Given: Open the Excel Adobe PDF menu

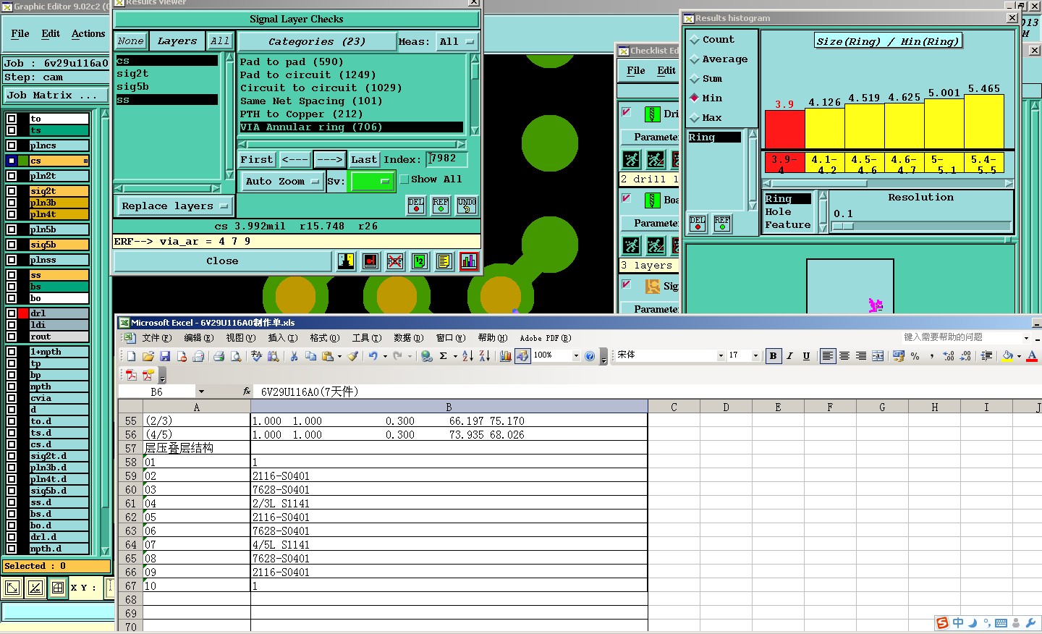Looking at the screenshot, I should click(546, 338).
